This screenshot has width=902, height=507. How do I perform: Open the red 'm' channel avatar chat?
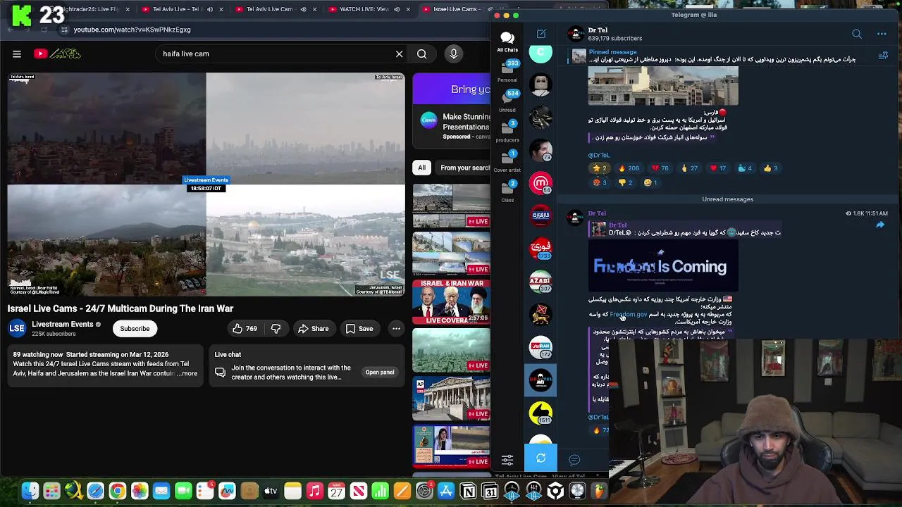pos(540,183)
